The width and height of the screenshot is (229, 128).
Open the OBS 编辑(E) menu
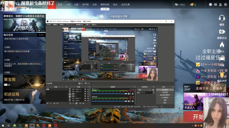point(55,25)
